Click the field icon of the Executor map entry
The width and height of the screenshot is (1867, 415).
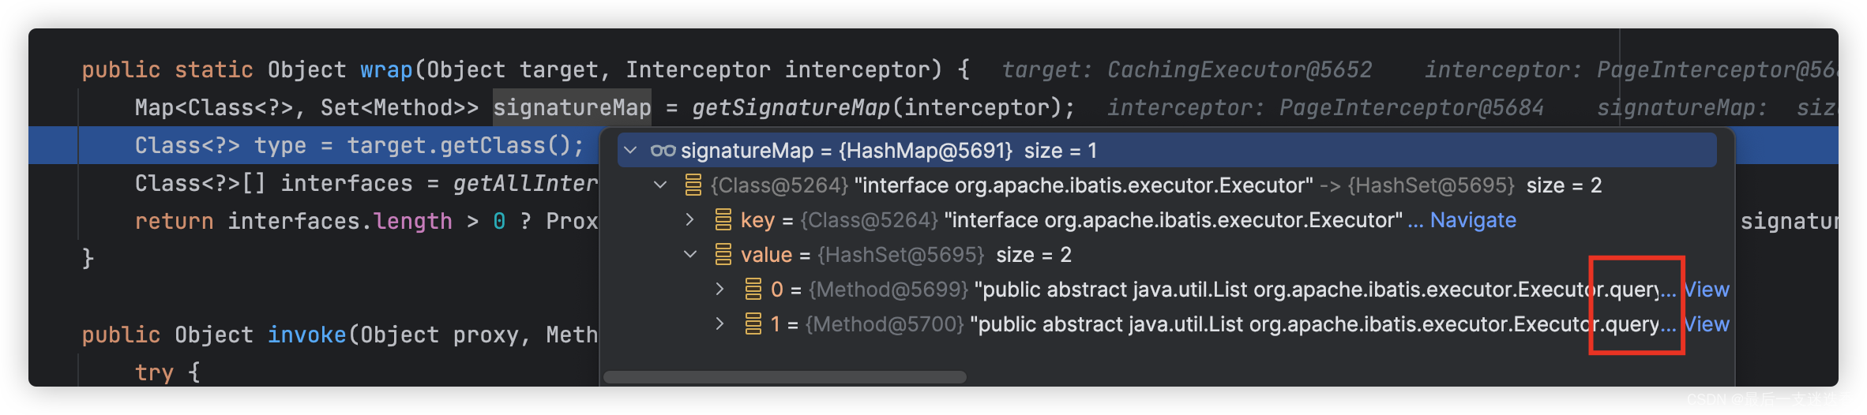coord(693,185)
